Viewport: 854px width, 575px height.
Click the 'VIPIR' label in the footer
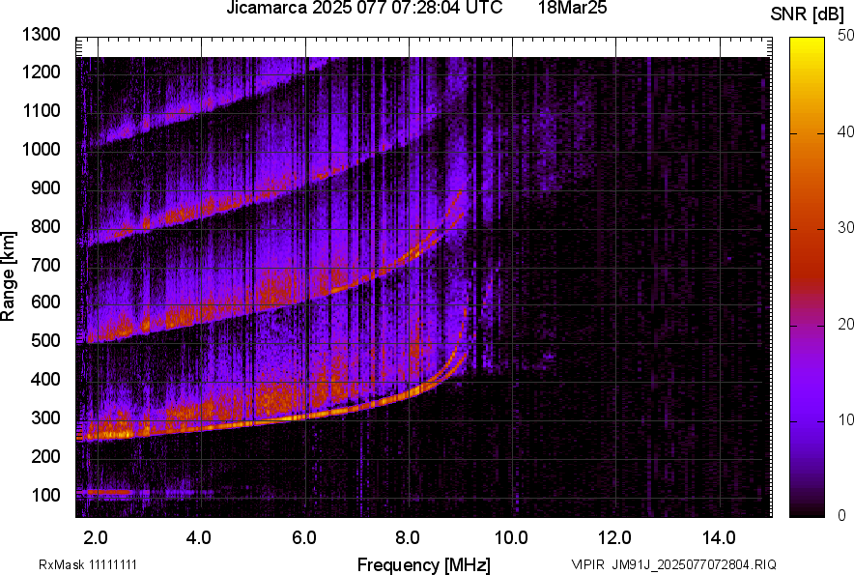tap(587, 564)
